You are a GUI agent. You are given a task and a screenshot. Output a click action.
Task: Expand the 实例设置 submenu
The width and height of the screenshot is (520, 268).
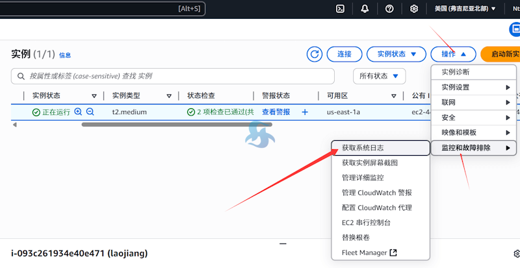(x=474, y=88)
